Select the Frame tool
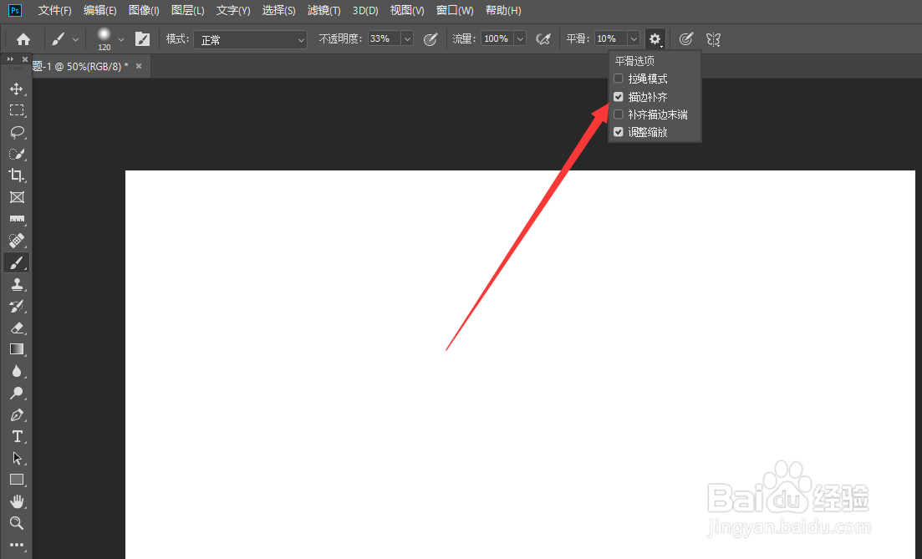This screenshot has width=922, height=559. click(17, 197)
